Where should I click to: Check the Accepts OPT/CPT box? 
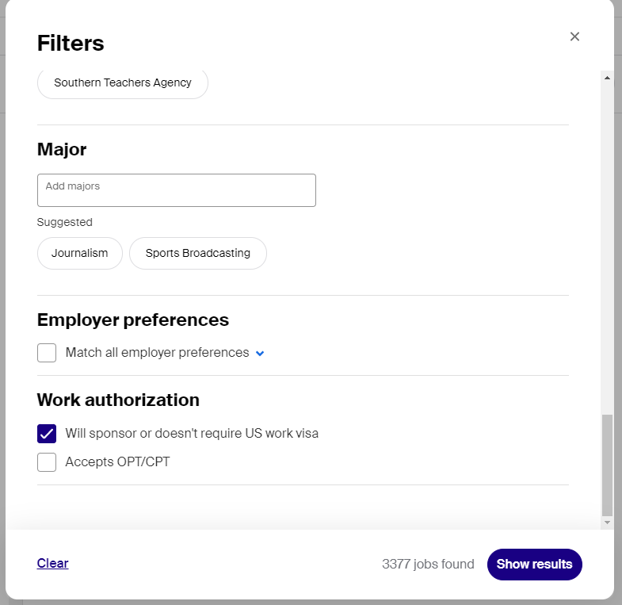(47, 462)
